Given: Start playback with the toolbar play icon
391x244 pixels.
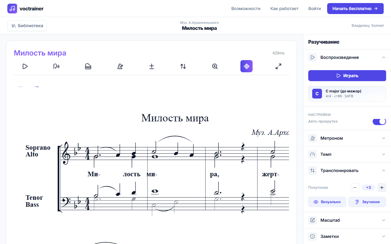Looking at the screenshot, I should pos(25,66).
